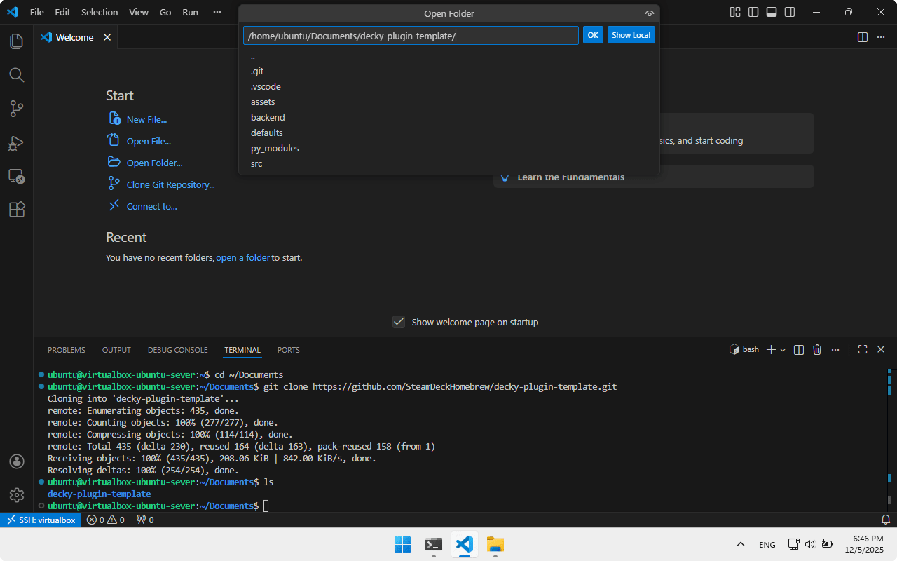
Task: Open the Source Control view icon
Action: tap(16, 109)
